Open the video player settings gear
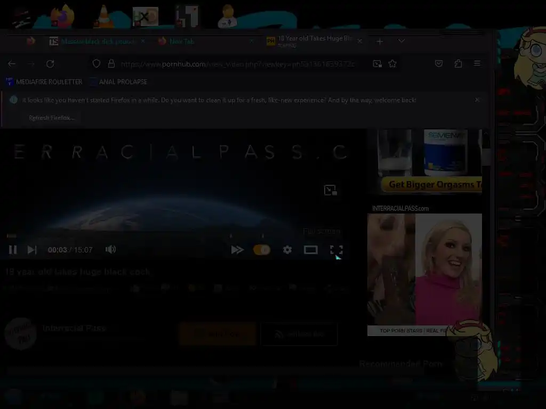The width and height of the screenshot is (546, 409). pyautogui.click(x=287, y=250)
